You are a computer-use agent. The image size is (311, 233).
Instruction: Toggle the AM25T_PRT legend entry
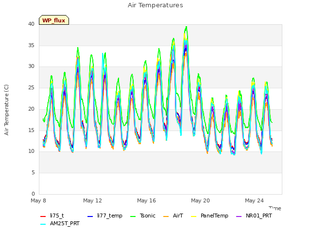point(60,224)
